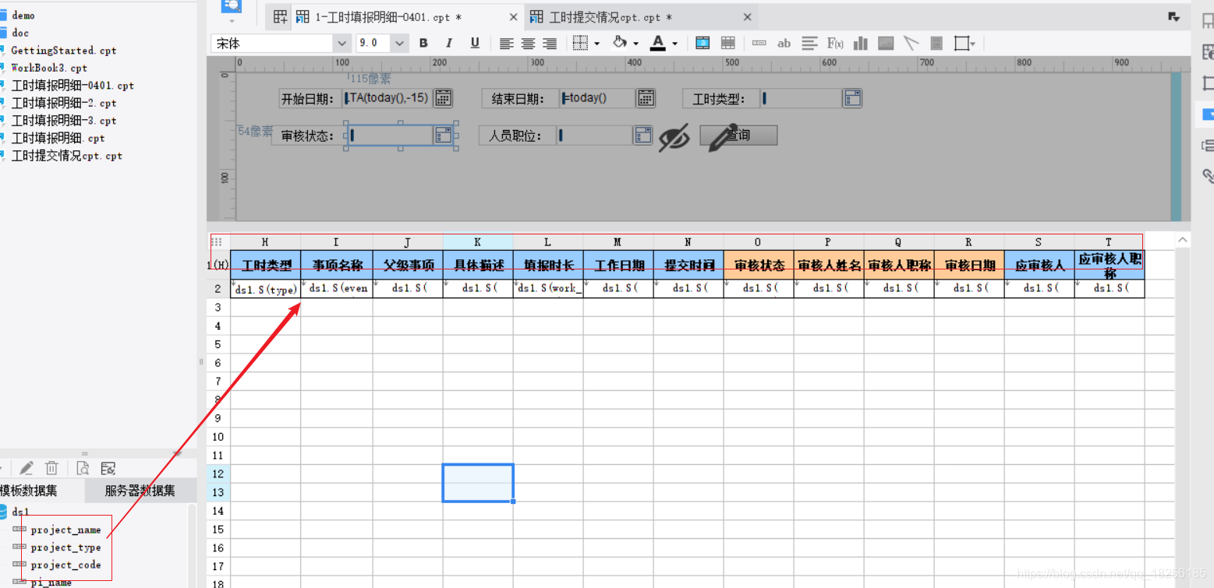Open calendar picker for 结束日期
This screenshot has width=1214, height=588.
[646, 97]
